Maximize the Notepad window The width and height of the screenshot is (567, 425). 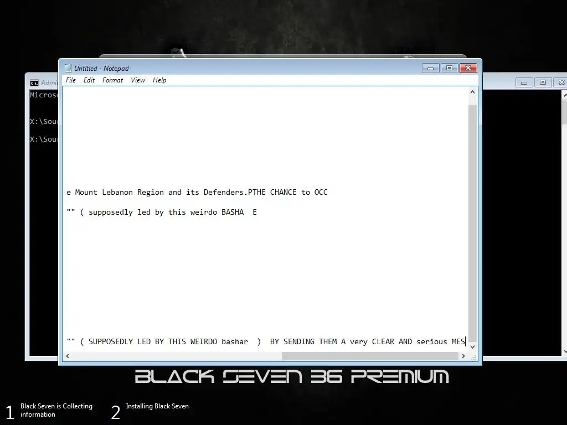[x=449, y=68]
